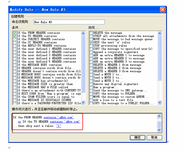Check 'Send the message to SMS gateway...'
Image resolution: width=183 pixels, height=152 pixels.
(91, 91)
